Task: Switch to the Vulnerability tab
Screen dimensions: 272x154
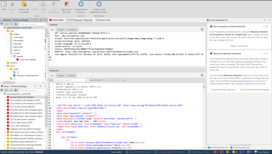Action: pyautogui.click(x=56, y=20)
